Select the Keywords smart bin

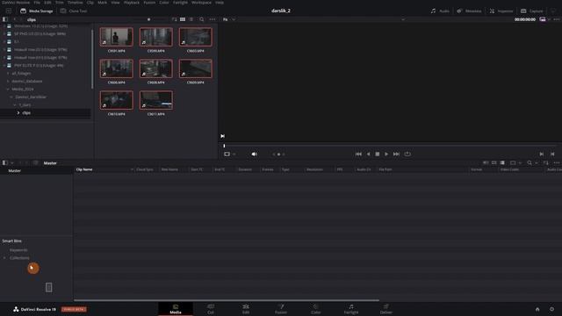(x=18, y=250)
